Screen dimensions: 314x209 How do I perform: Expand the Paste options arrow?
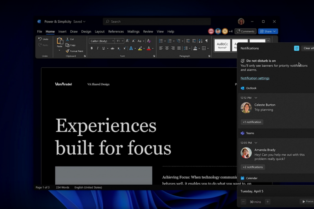(x=60, y=51)
